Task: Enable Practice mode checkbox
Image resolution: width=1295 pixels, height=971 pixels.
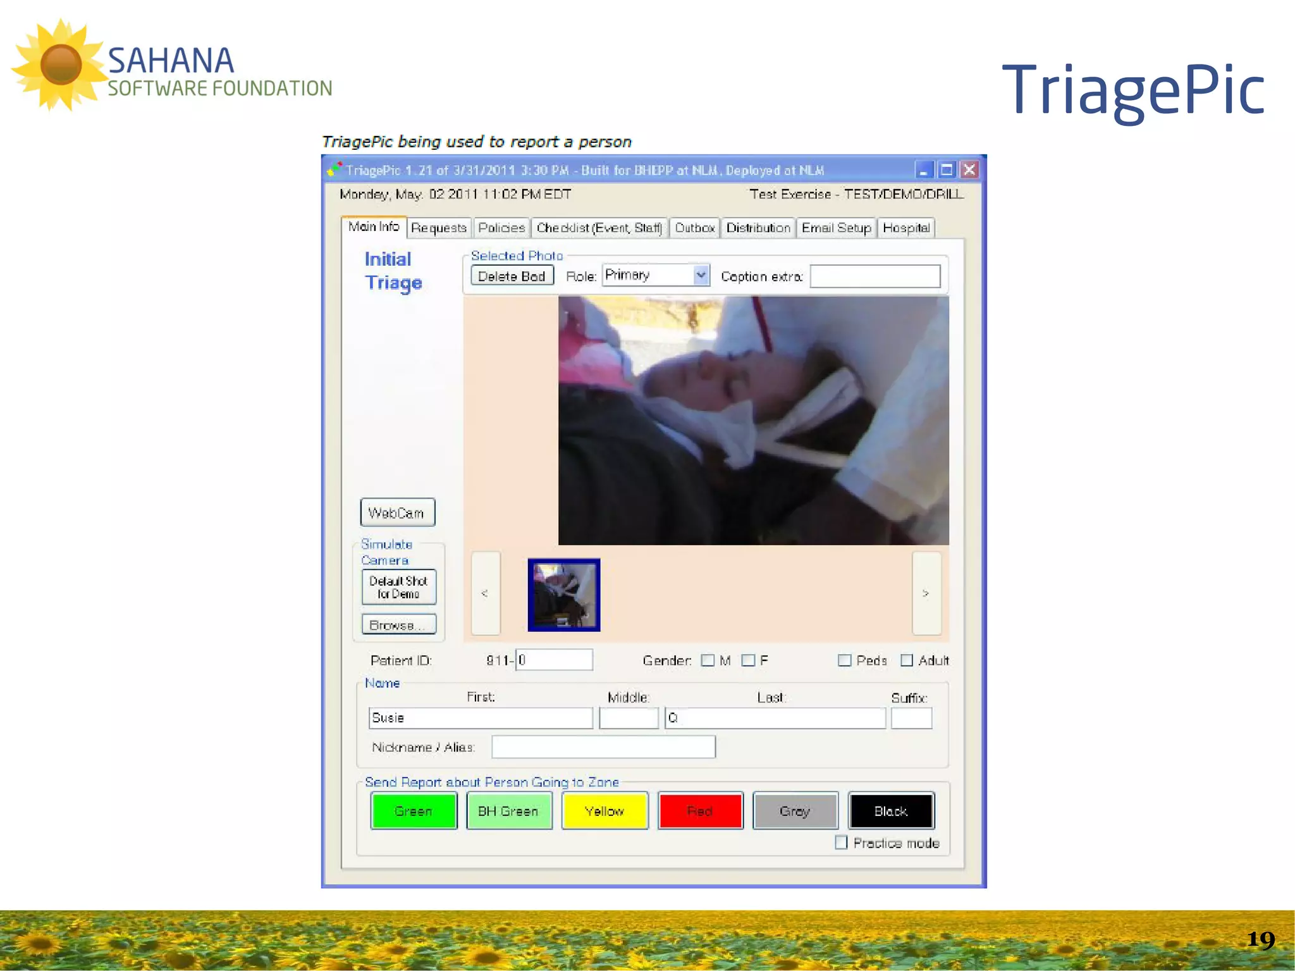Action: pos(841,843)
